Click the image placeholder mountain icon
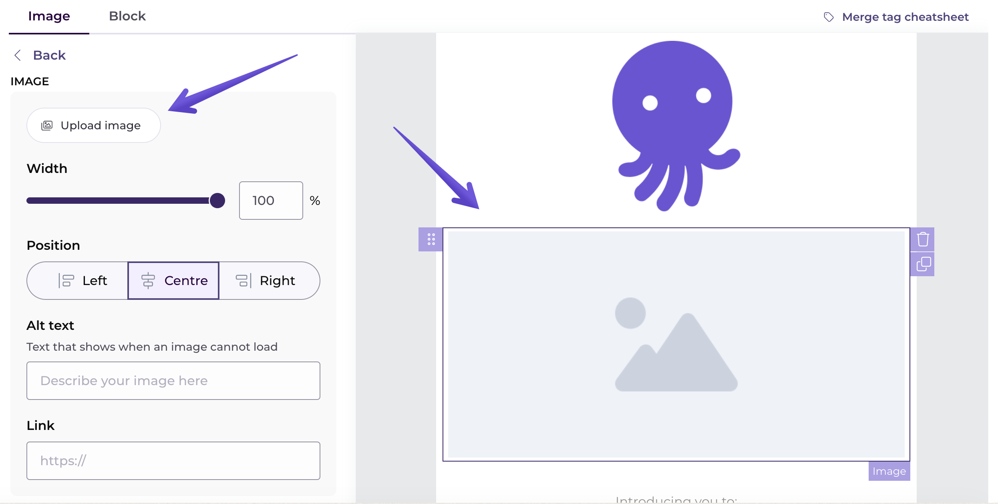The width and height of the screenshot is (998, 504). 676,345
